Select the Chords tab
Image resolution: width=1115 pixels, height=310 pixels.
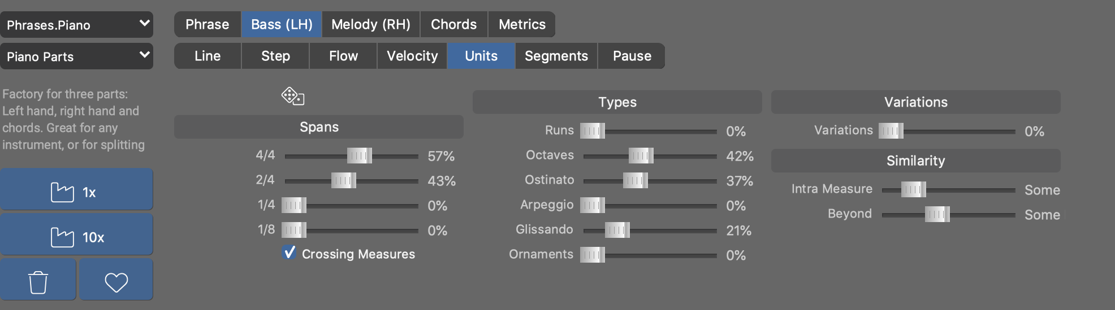(x=453, y=25)
